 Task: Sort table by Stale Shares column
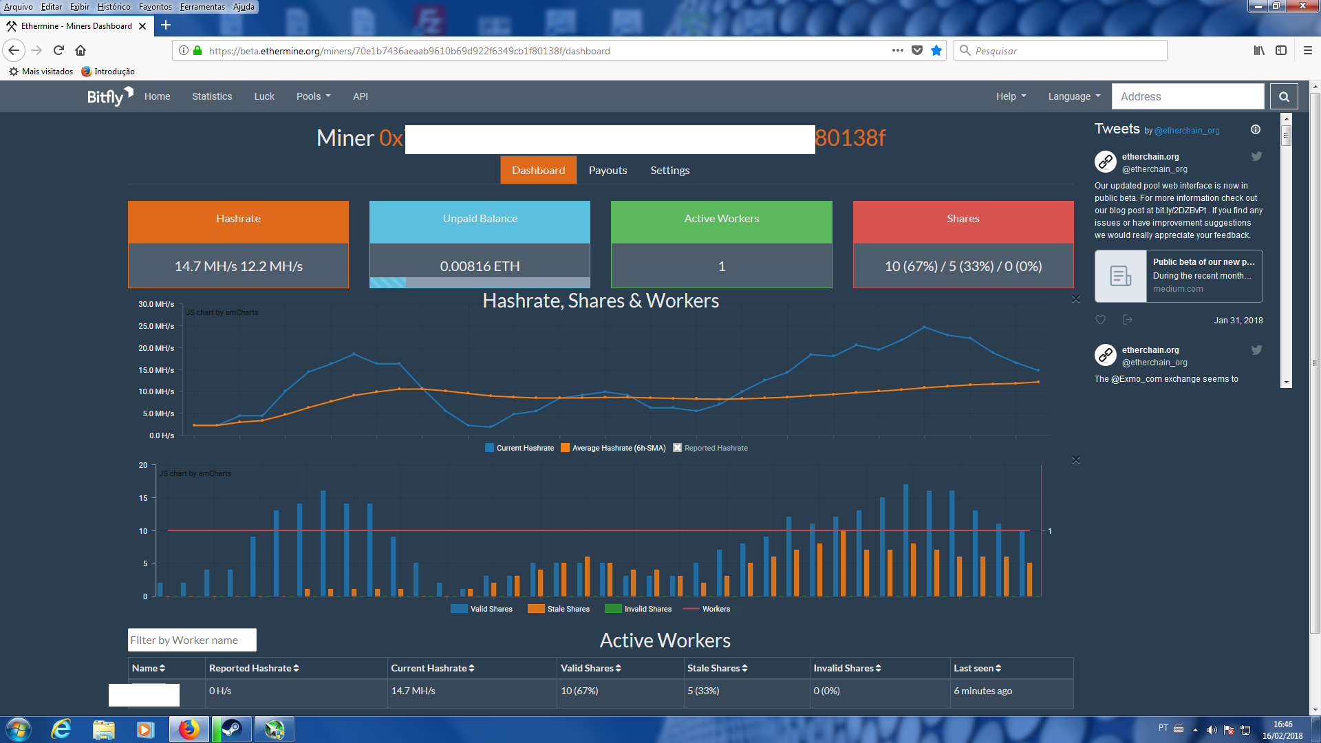coord(718,668)
